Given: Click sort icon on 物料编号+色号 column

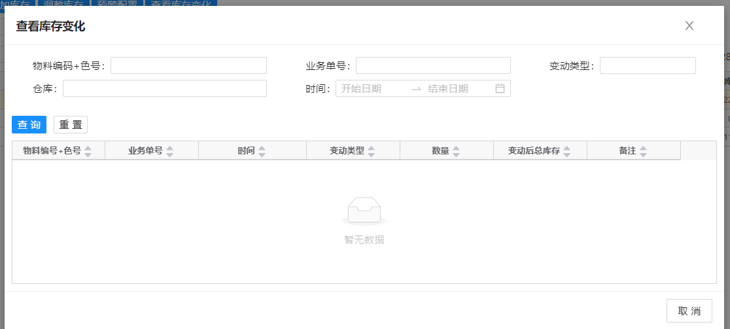Looking at the screenshot, I should (x=88, y=151).
